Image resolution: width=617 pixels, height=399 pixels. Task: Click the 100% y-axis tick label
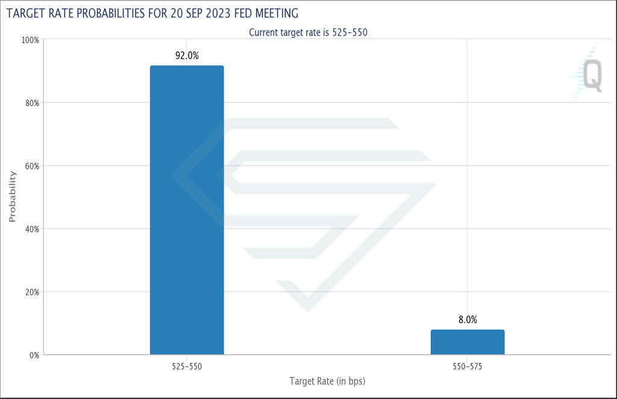pos(30,40)
